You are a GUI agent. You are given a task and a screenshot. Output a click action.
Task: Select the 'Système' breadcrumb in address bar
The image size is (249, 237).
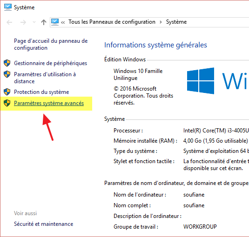176,22
